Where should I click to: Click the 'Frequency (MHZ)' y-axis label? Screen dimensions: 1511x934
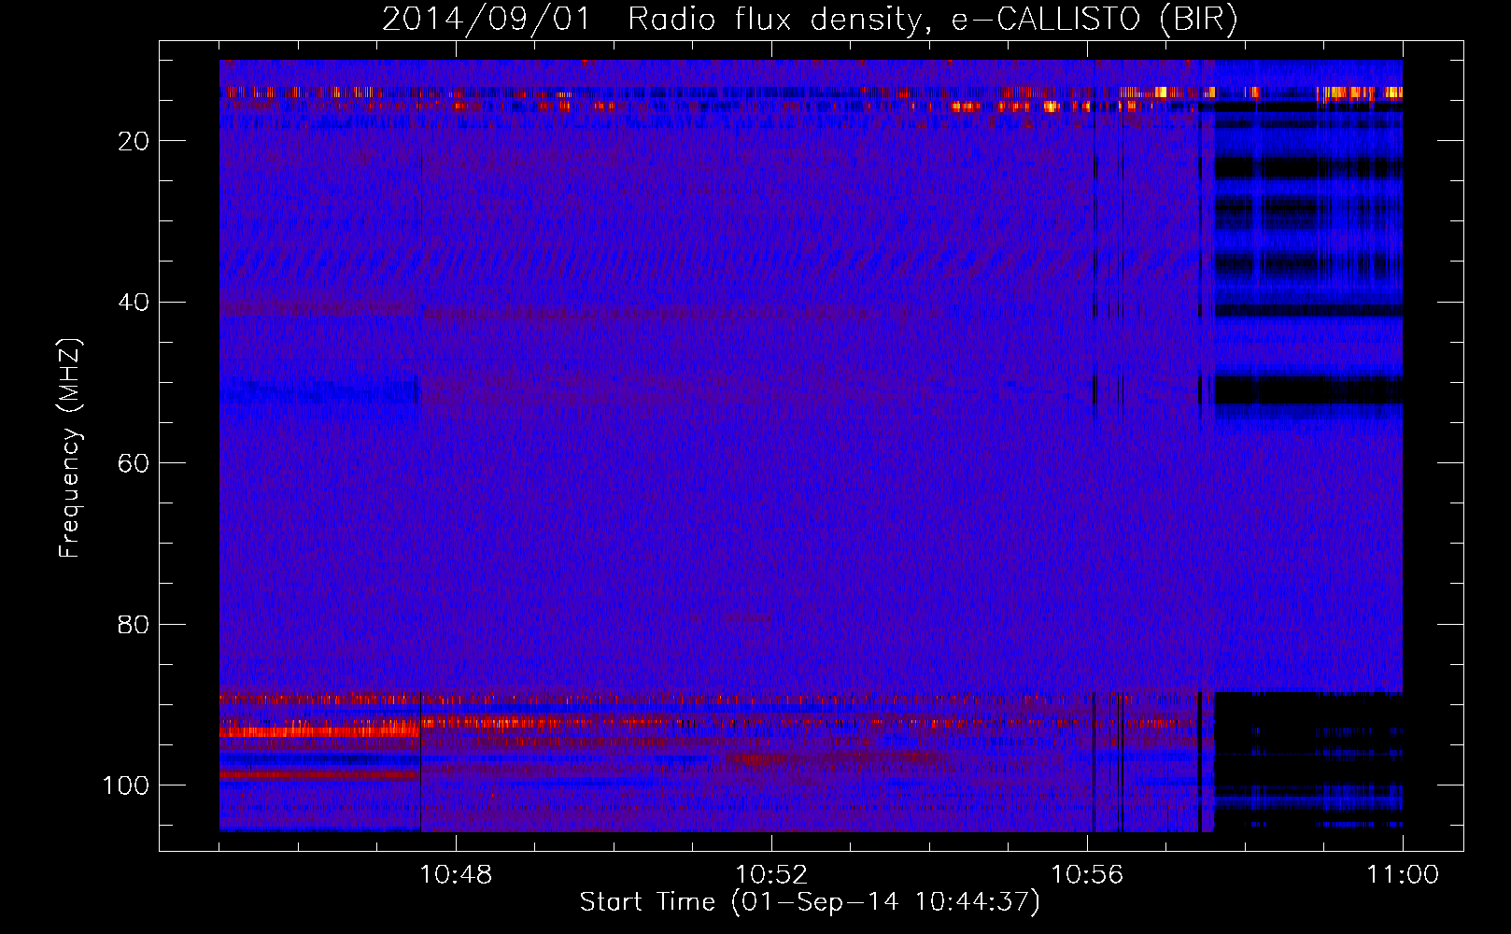coord(70,448)
